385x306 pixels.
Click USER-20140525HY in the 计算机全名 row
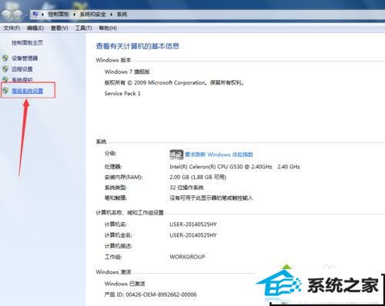[x=193, y=235]
